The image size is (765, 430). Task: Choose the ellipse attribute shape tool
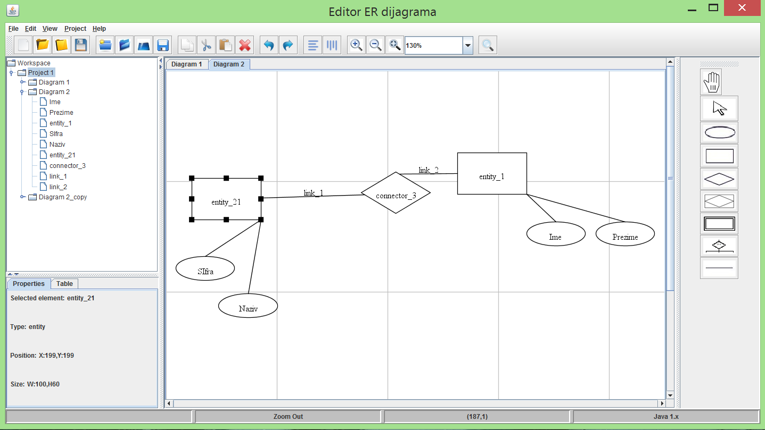point(719,132)
